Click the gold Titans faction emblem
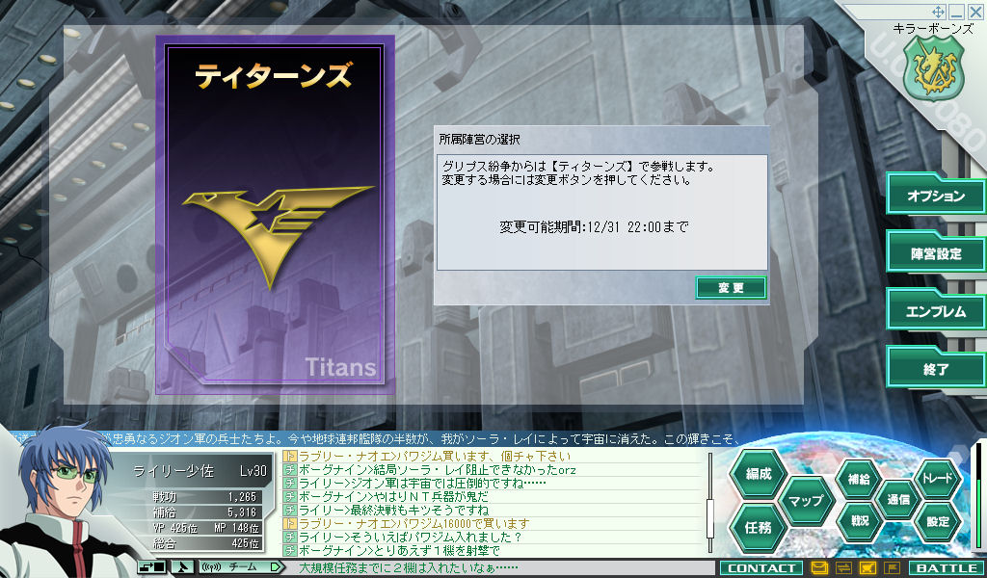The width and height of the screenshot is (987, 578). coord(277,236)
